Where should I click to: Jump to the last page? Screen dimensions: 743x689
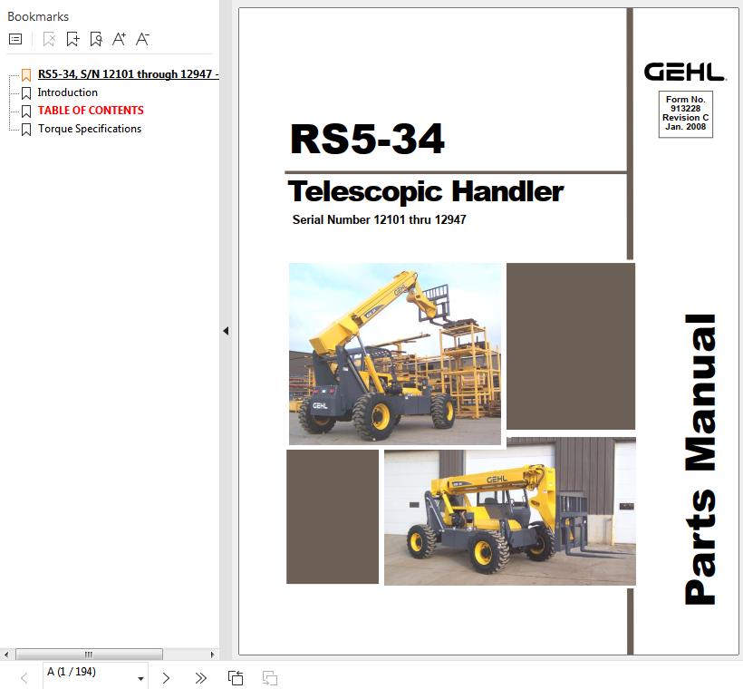coord(201,677)
